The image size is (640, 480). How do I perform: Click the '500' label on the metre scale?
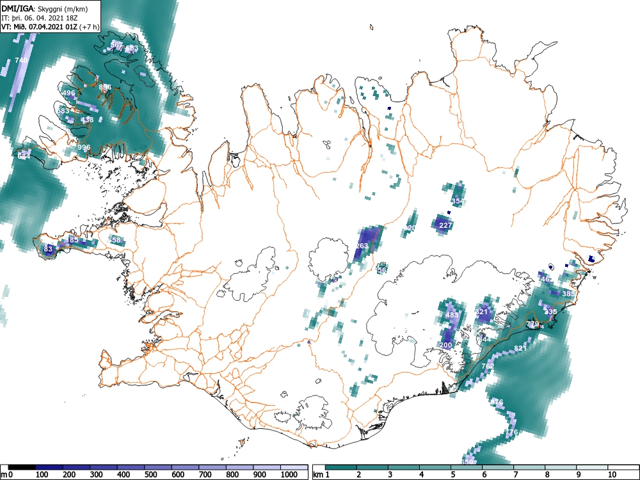coord(150,475)
